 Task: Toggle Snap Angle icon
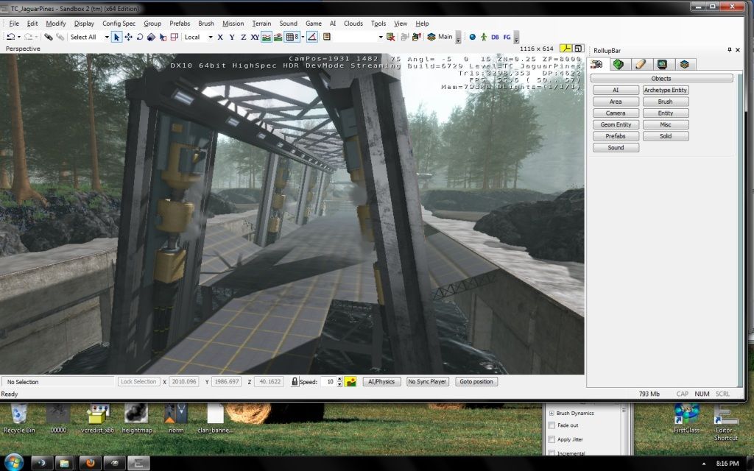coord(312,37)
